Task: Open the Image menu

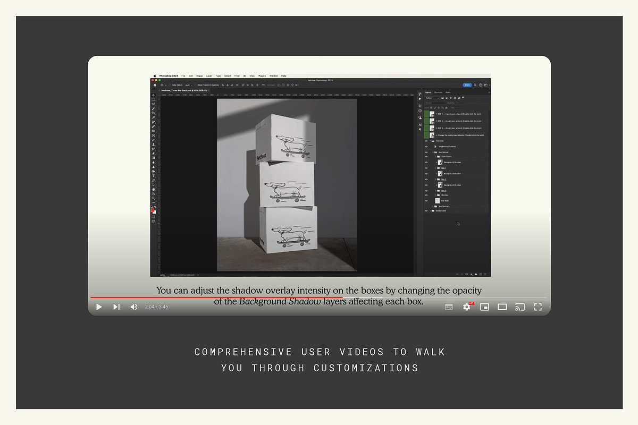Action: [x=199, y=76]
